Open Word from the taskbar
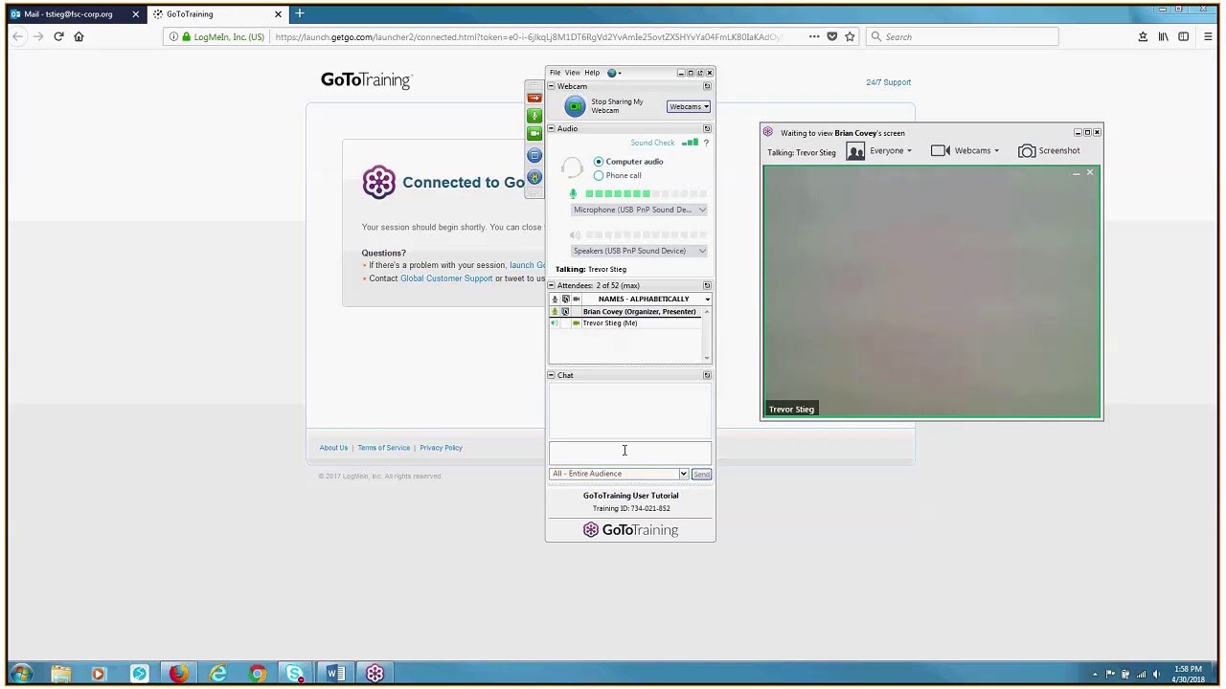This screenshot has width=1226, height=689. (335, 674)
